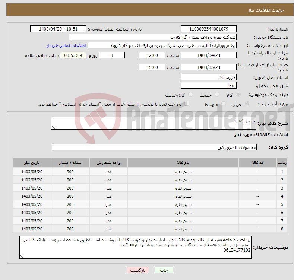Click unit متر in row 7

[x=108, y=221]
